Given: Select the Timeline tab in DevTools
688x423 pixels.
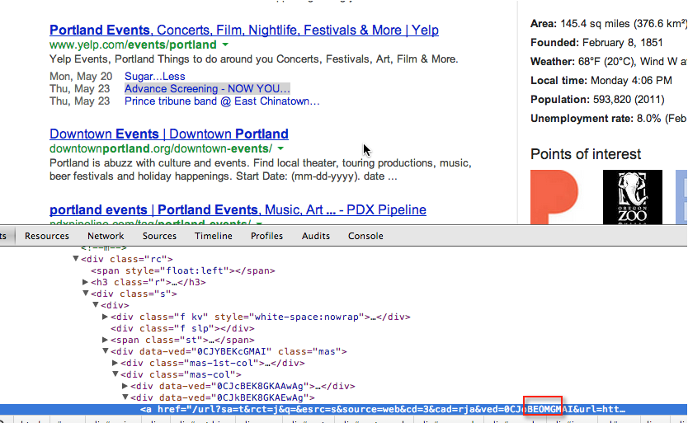Looking at the screenshot, I should pos(214,236).
